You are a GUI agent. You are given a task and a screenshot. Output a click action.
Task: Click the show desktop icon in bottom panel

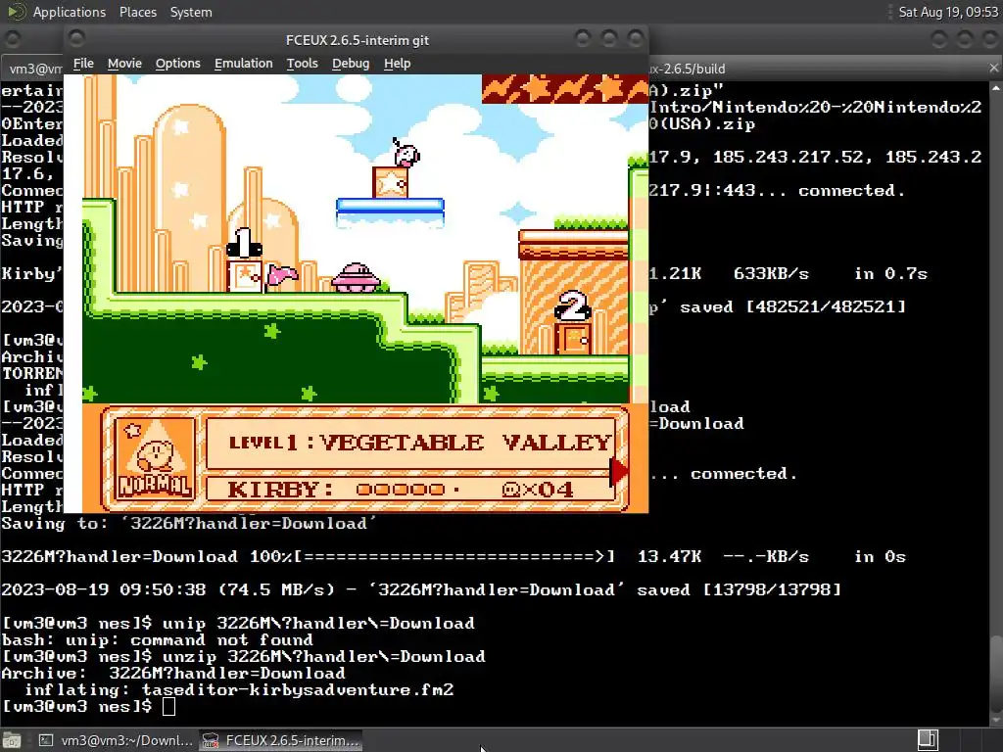click(12, 740)
